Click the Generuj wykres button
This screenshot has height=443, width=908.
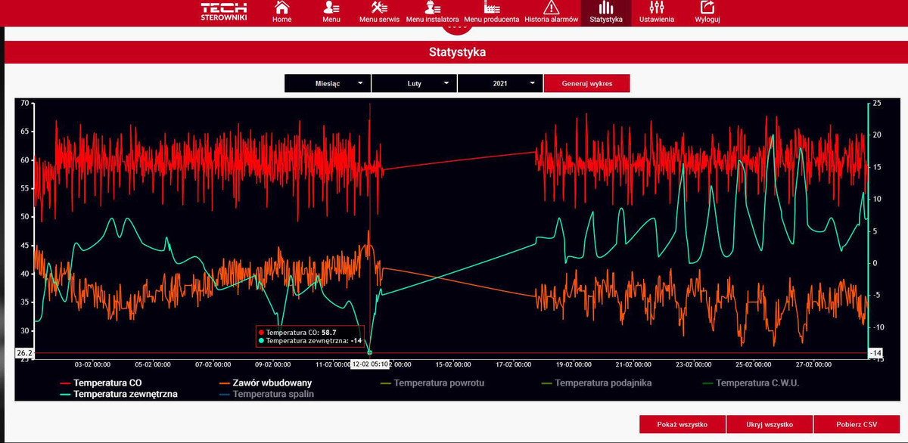coord(586,83)
